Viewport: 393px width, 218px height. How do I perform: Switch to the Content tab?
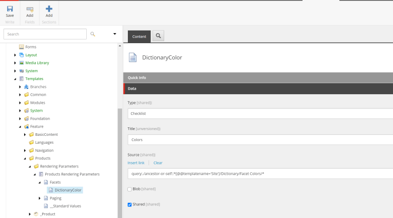[x=139, y=36]
